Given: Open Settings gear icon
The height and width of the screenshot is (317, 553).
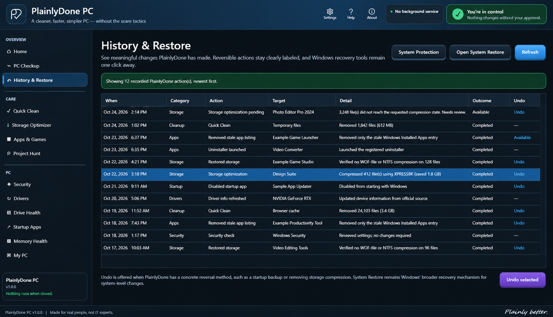Looking at the screenshot, I should pyautogui.click(x=329, y=12).
